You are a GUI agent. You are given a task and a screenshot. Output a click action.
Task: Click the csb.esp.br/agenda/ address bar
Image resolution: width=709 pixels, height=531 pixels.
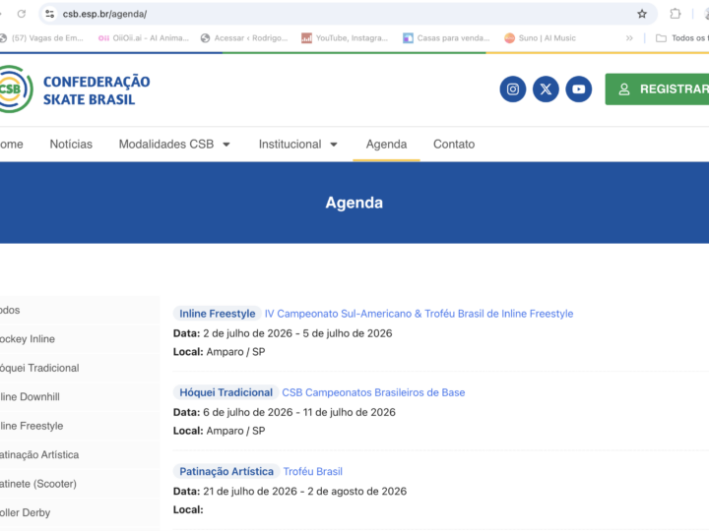pos(349,14)
